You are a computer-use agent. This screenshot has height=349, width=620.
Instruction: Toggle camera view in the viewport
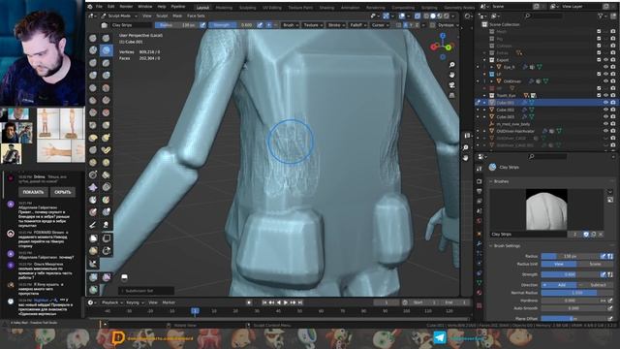[x=452, y=85]
